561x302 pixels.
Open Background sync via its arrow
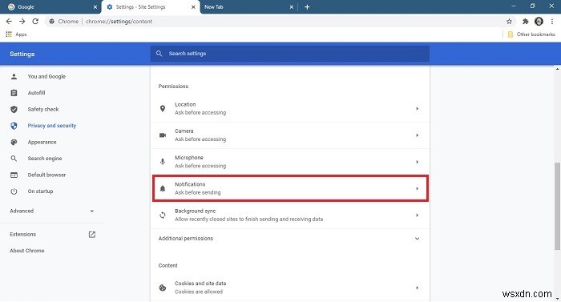pyautogui.click(x=418, y=215)
